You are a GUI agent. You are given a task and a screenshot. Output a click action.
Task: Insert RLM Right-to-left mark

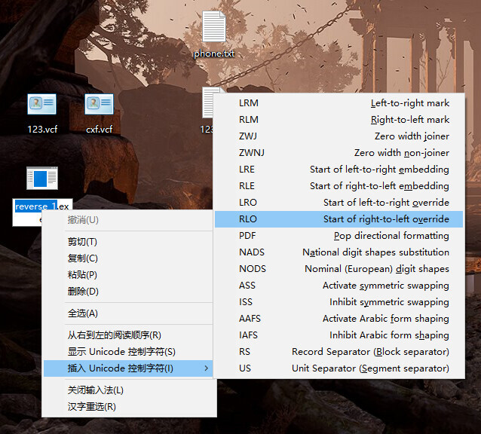339,120
